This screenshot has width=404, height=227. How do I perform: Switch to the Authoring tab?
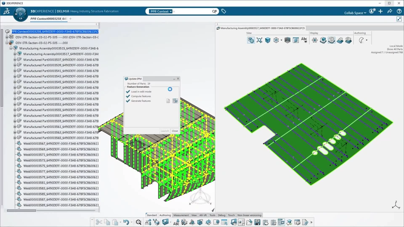(165, 215)
